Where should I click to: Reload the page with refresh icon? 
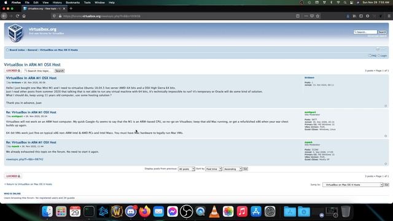(x=17, y=16)
